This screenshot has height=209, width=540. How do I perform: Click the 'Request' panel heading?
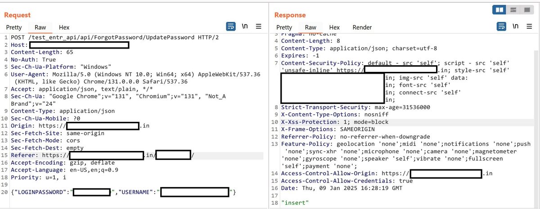tap(17, 15)
